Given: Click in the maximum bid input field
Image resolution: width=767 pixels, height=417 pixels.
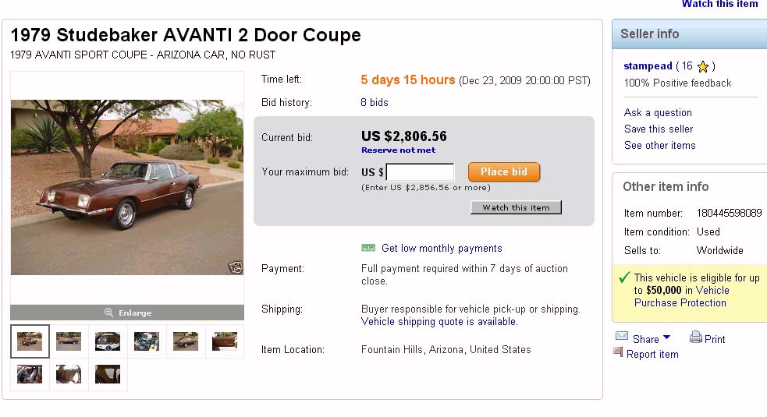Looking at the screenshot, I should tap(420, 172).
